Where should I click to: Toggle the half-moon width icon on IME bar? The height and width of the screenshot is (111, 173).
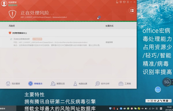[158, 101]
